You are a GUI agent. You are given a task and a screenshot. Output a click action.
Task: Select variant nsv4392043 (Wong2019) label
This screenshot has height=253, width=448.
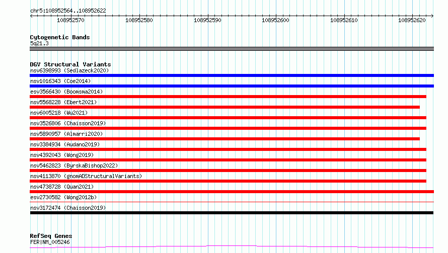(62, 155)
